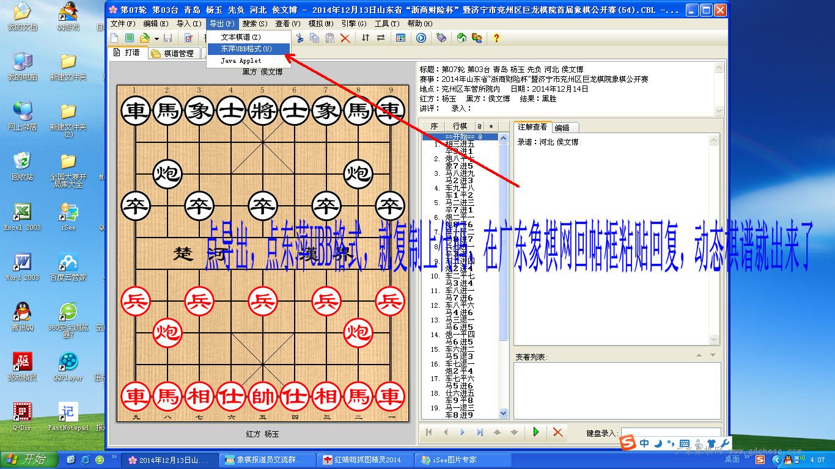This screenshot has width=835, height=469.
Task: Choose 东萍UBB格式(U) export option
Action: [248, 49]
